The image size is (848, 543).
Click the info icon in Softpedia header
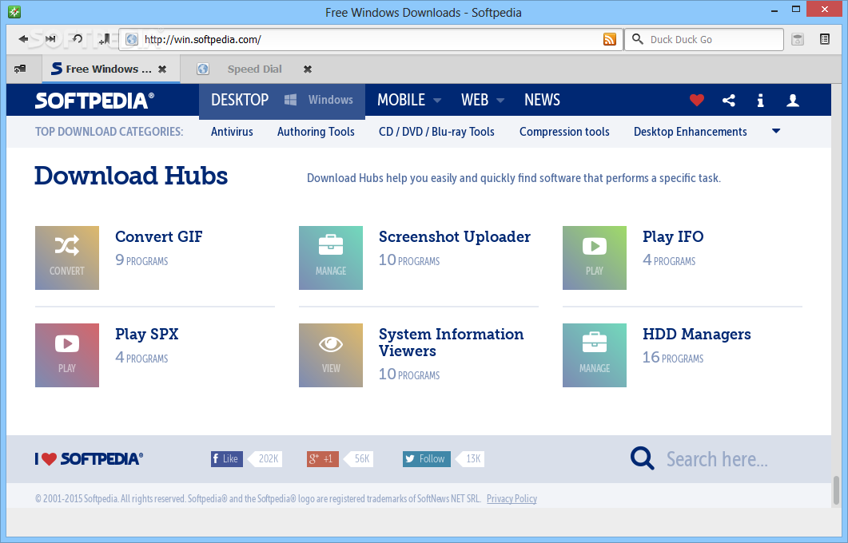[x=760, y=100]
